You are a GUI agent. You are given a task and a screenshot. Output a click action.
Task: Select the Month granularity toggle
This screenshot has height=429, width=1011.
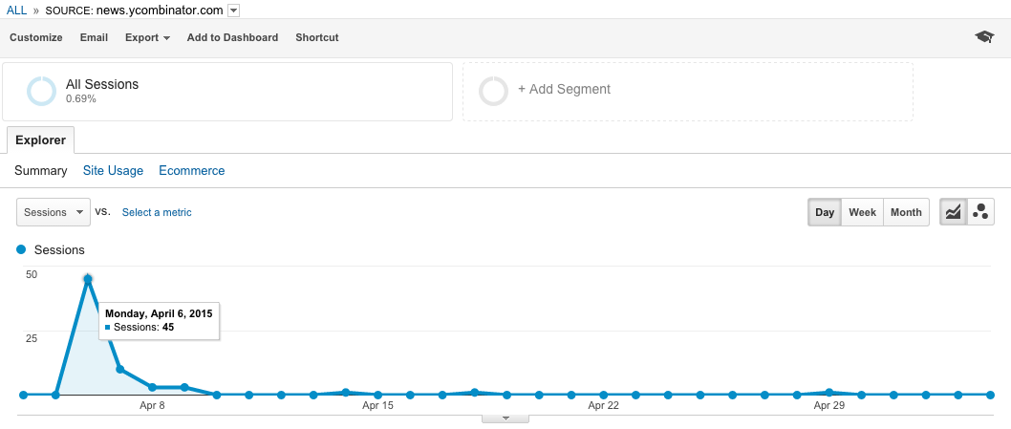point(906,212)
